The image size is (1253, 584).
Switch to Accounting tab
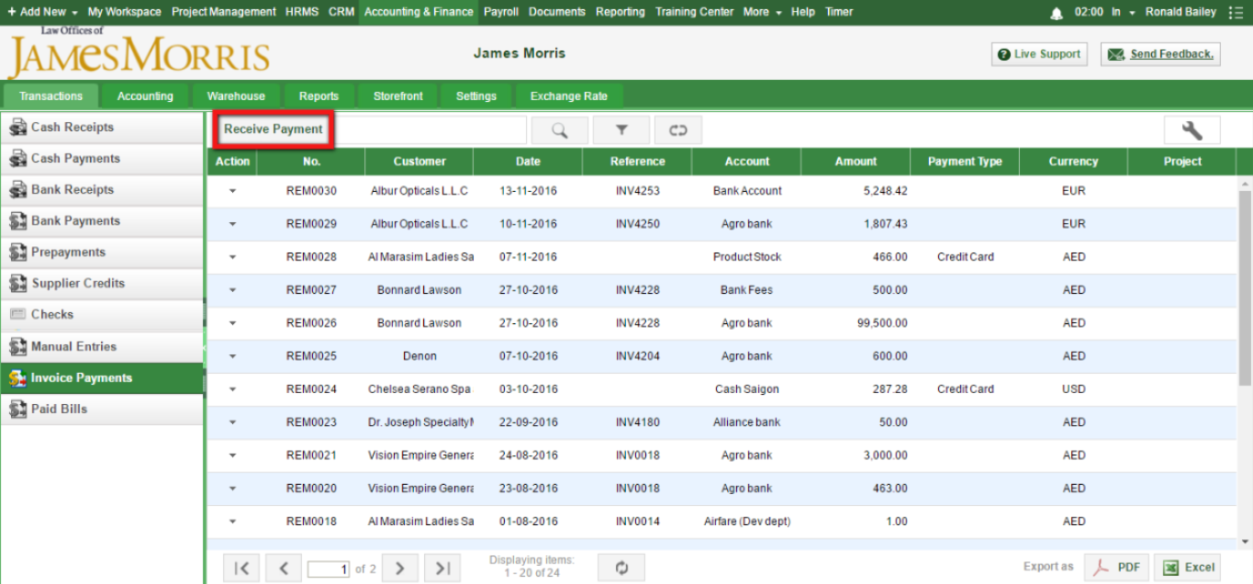pyautogui.click(x=145, y=96)
